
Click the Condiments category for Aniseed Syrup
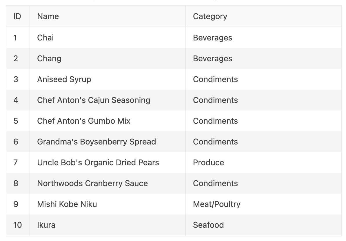(x=215, y=79)
